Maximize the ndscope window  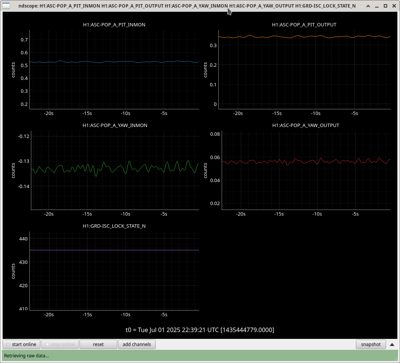(x=385, y=6)
